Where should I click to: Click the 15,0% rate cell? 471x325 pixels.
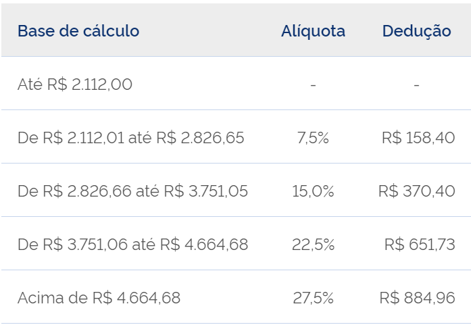pyautogui.click(x=313, y=191)
